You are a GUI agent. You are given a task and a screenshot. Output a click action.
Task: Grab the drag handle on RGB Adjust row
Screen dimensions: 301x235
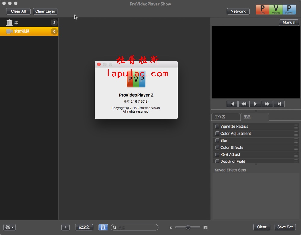296,154
